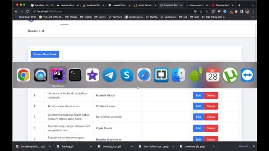Open a new browser tab
Image resolution: width=269 pixels, height=151 pixels.
239,5
